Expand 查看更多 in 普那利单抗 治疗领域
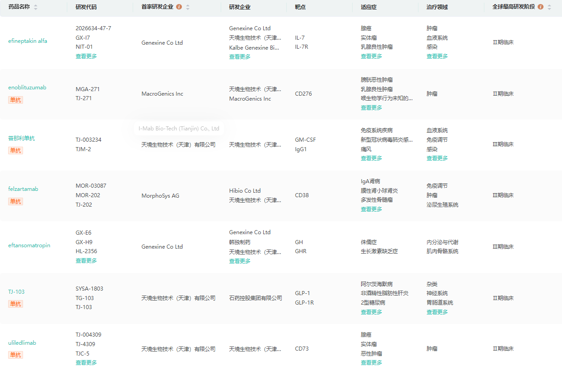 [437, 158]
